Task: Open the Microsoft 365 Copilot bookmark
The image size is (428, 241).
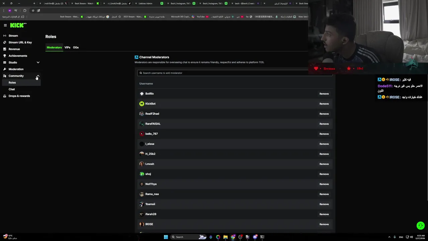Action: coord(182,17)
